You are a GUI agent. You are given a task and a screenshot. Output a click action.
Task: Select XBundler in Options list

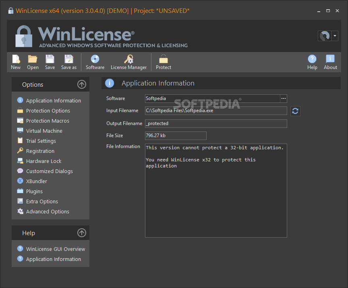[x=37, y=182]
